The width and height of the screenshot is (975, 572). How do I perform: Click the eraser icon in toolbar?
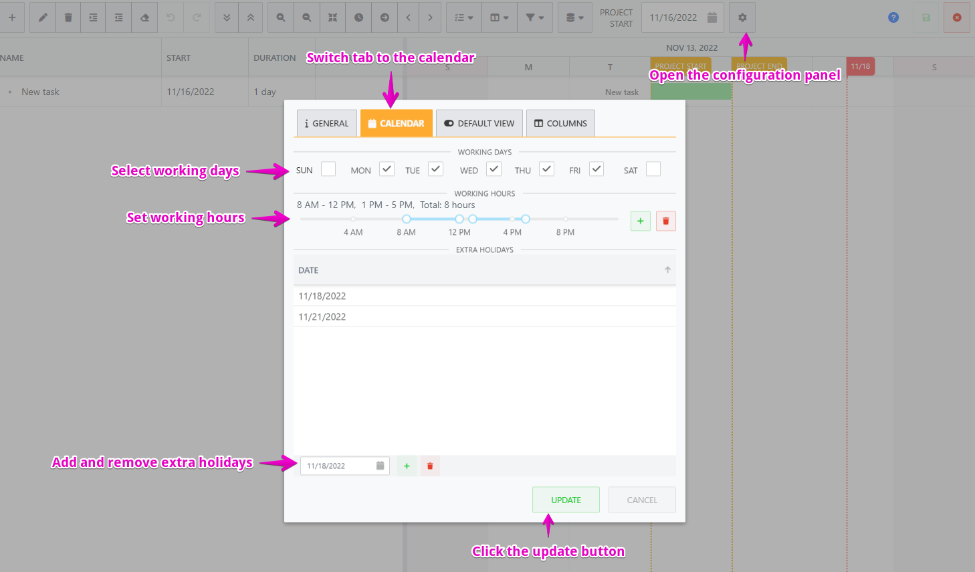[x=144, y=18]
